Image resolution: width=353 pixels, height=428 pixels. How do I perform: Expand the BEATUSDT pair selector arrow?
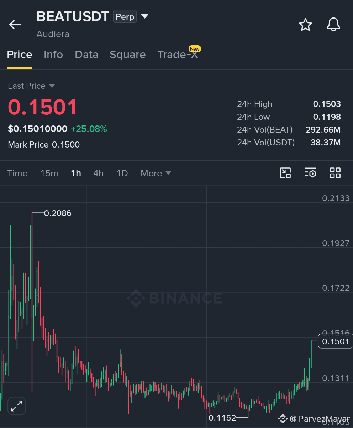(x=144, y=16)
